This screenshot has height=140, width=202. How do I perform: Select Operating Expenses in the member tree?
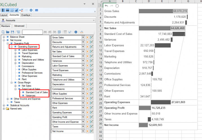pyautogui.click(x=28, y=47)
